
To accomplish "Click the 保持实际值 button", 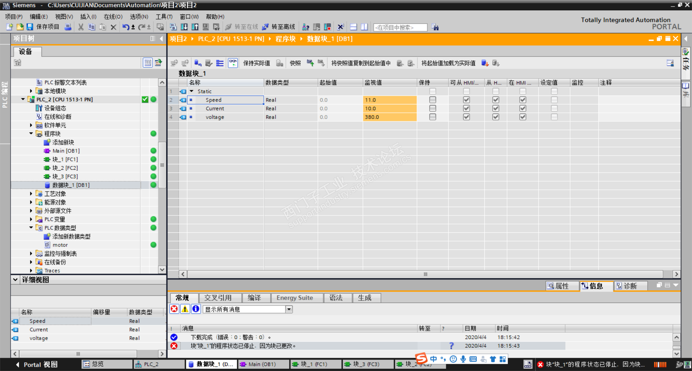I will click(257, 63).
